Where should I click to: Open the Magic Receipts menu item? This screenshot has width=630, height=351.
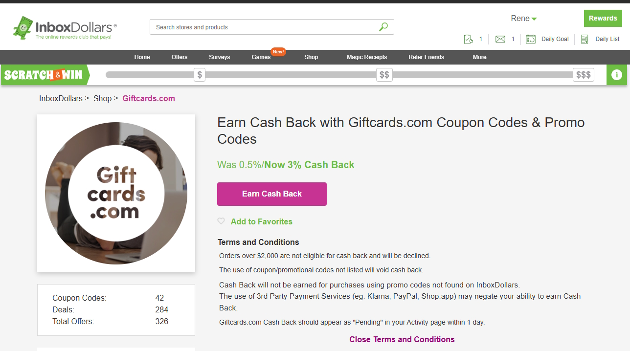tap(366, 57)
